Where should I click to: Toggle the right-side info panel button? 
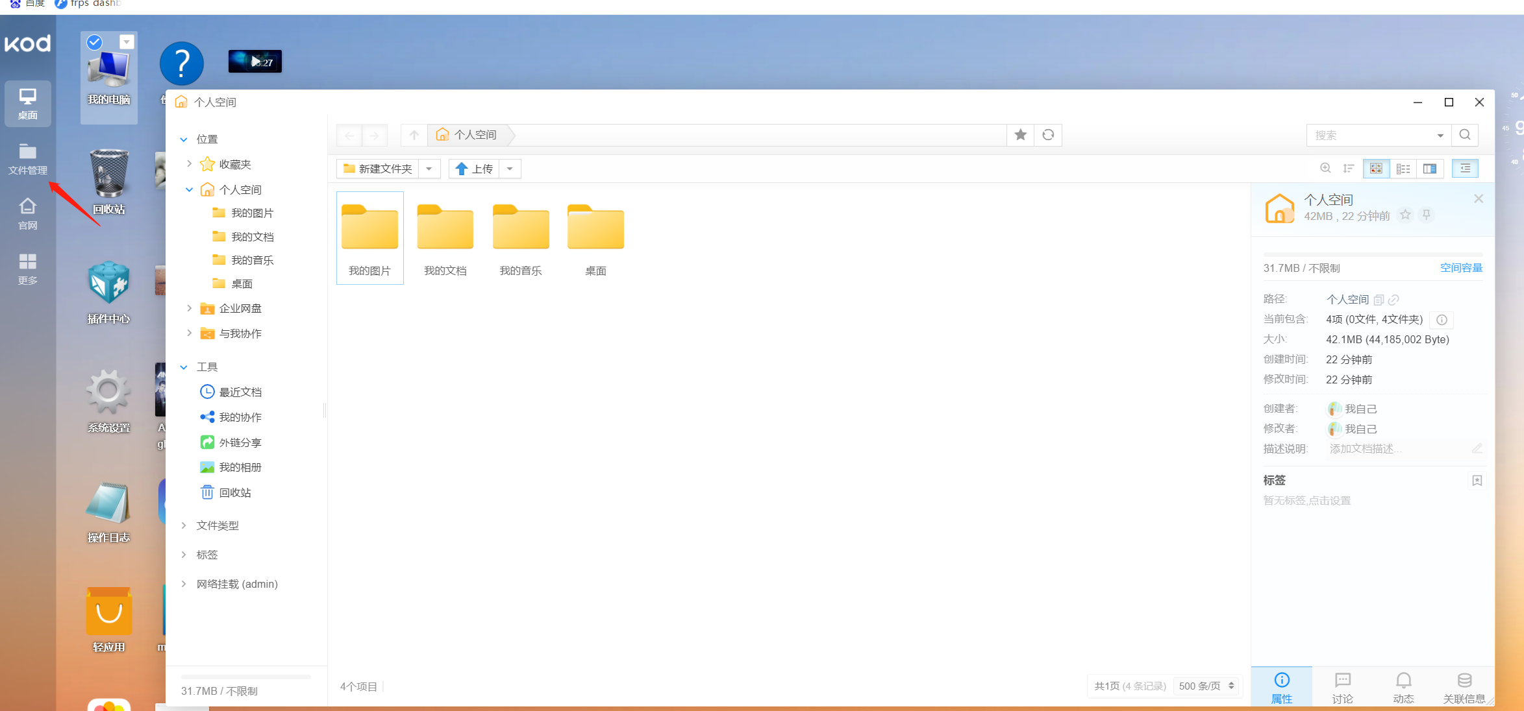click(1466, 168)
